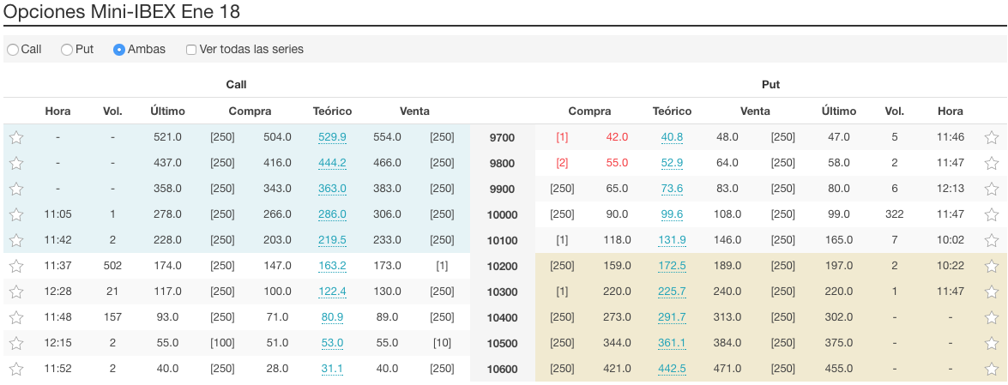Click put volume value 322
Image resolution: width=1008 pixels, height=385 pixels.
pyautogui.click(x=894, y=214)
